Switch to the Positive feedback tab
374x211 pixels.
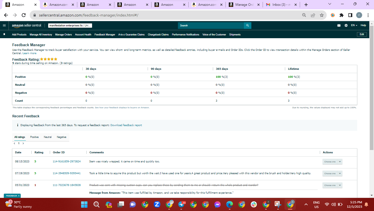tap(34, 137)
